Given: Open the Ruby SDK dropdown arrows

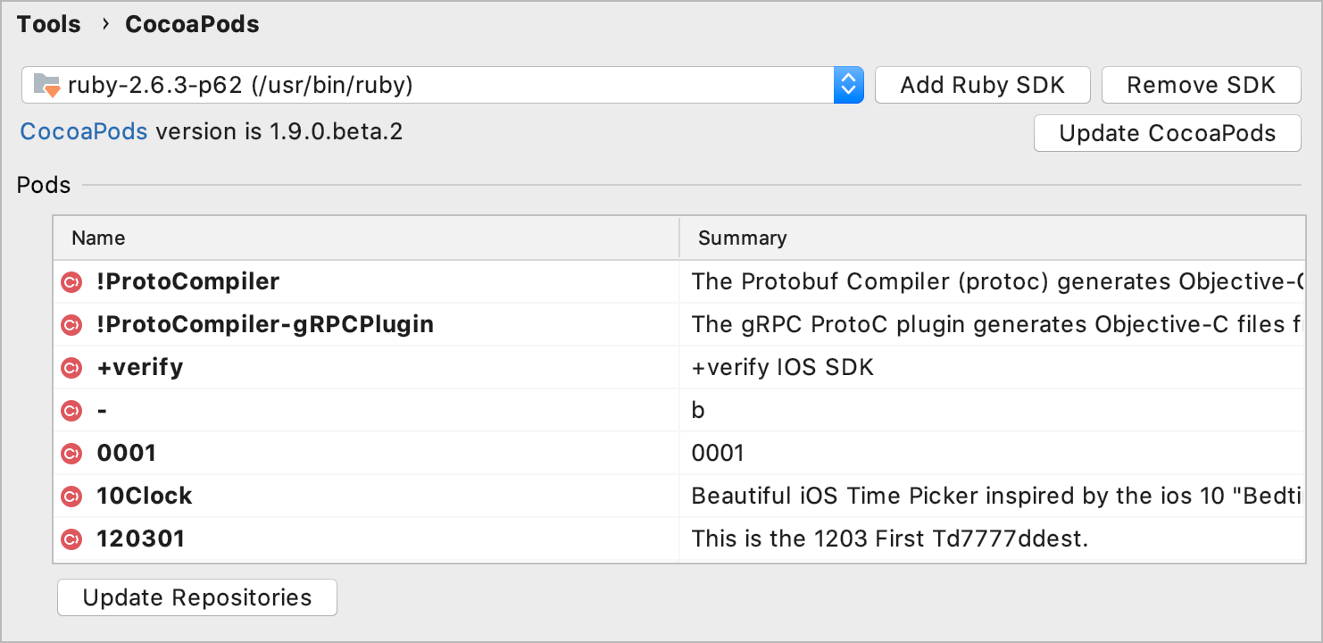Looking at the screenshot, I should point(848,86).
